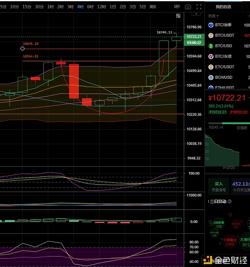This screenshot has height=267, width=250.
Task: Enter fullscreen chart mode
Action: tap(199, 7)
